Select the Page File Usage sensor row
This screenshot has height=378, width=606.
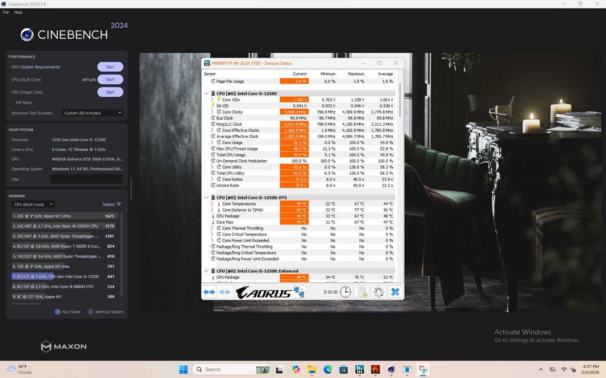point(299,82)
